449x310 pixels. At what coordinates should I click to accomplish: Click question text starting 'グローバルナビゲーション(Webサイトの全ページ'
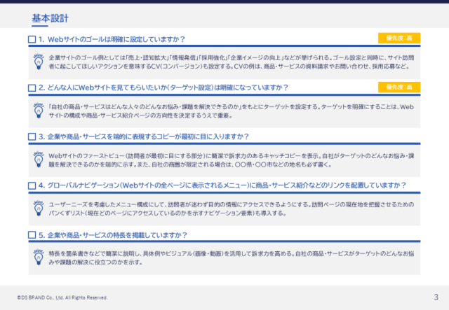[227, 185]
